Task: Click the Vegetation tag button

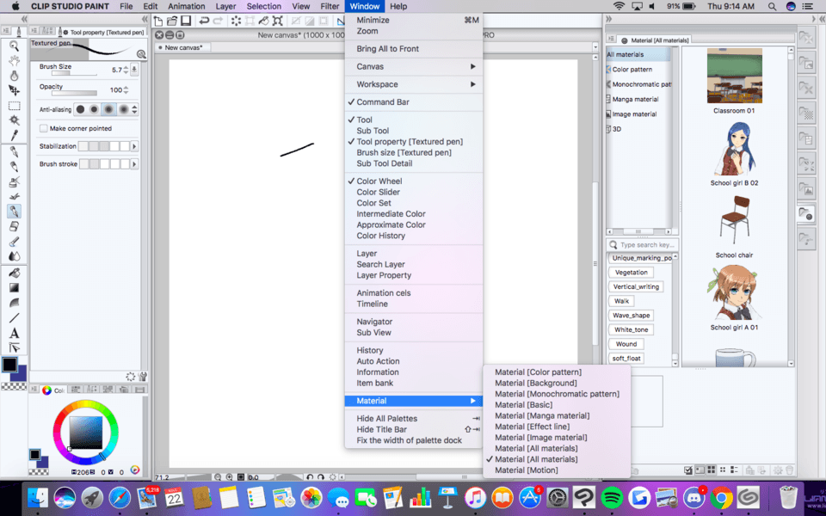Action: [631, 272]
